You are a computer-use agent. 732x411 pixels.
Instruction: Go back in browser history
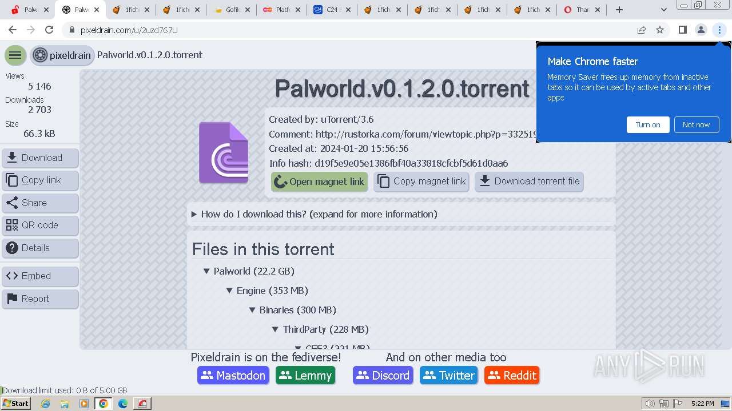(13, 30)
